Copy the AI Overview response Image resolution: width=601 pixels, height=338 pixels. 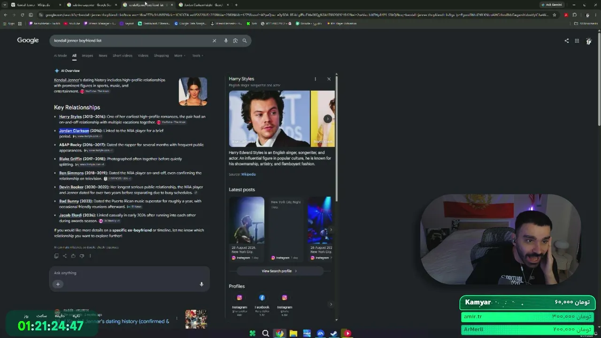pyautogui.click(x=56, y=256)
